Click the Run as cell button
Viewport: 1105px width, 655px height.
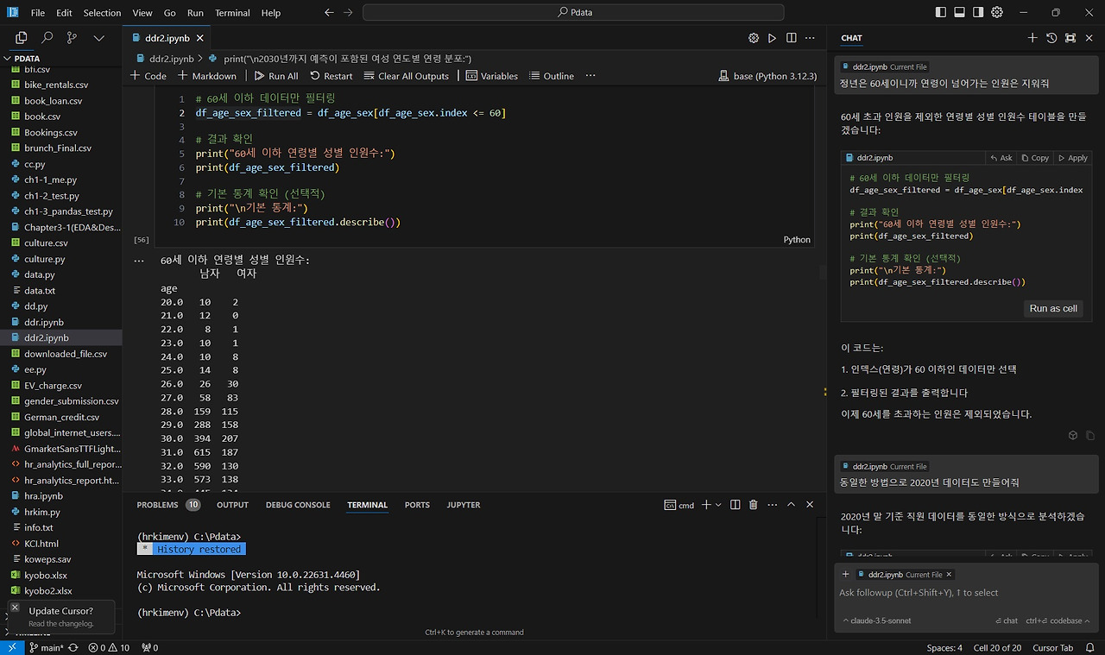pos(1053,308)
